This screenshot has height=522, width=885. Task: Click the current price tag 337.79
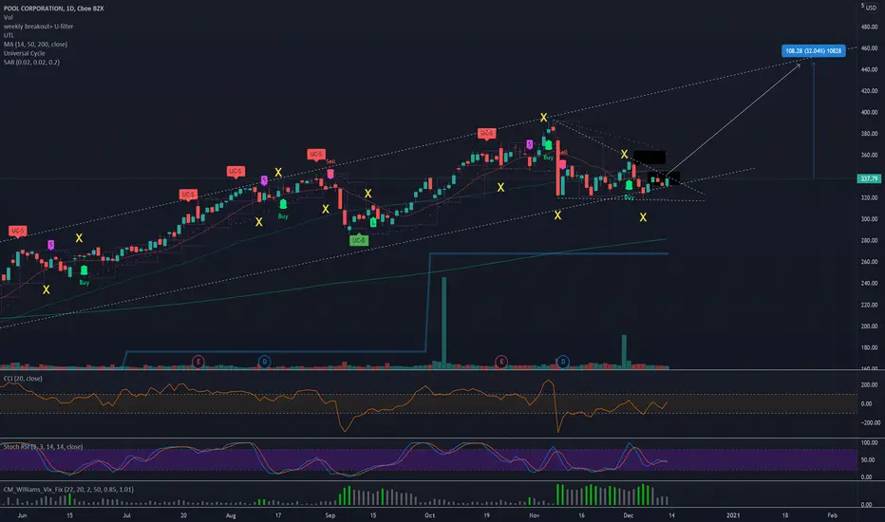point(869,178)
